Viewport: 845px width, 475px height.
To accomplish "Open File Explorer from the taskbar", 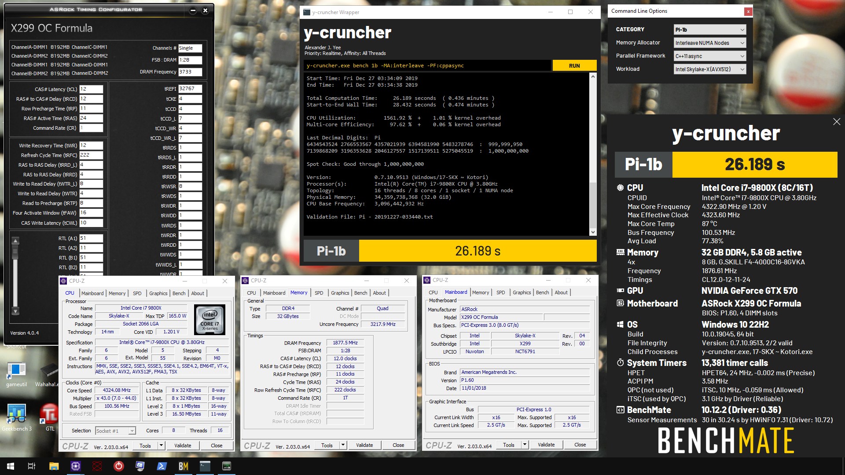I will [x=54, y=466].
